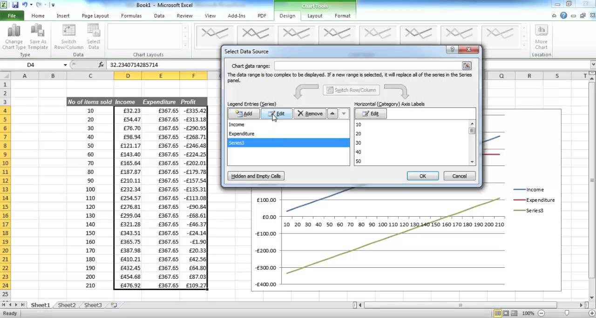Screen dimensions: 596x318
Task: Select cell with No of items sold header
Action: [90, 102]
